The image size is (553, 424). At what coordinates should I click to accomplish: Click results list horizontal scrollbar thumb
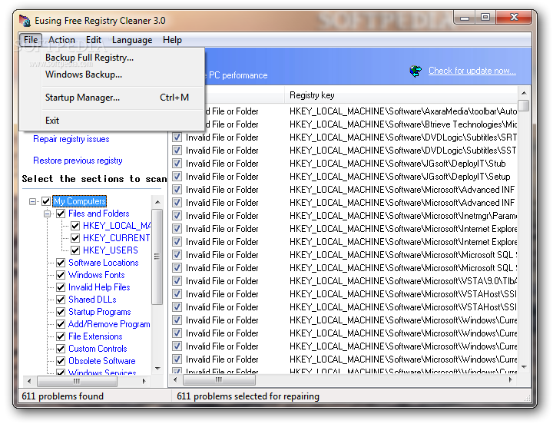[x=219, y=380]
